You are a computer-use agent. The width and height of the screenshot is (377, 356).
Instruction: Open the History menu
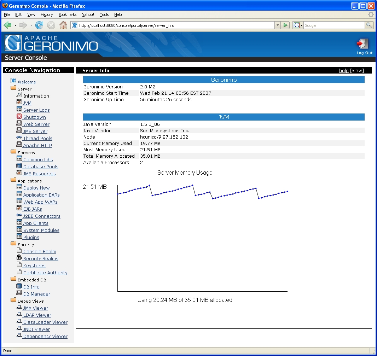click(x=47, y=14)
